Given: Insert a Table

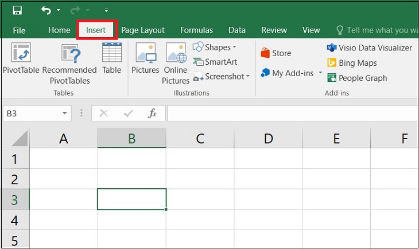Looking at the screenshot, I should [112, 58].
